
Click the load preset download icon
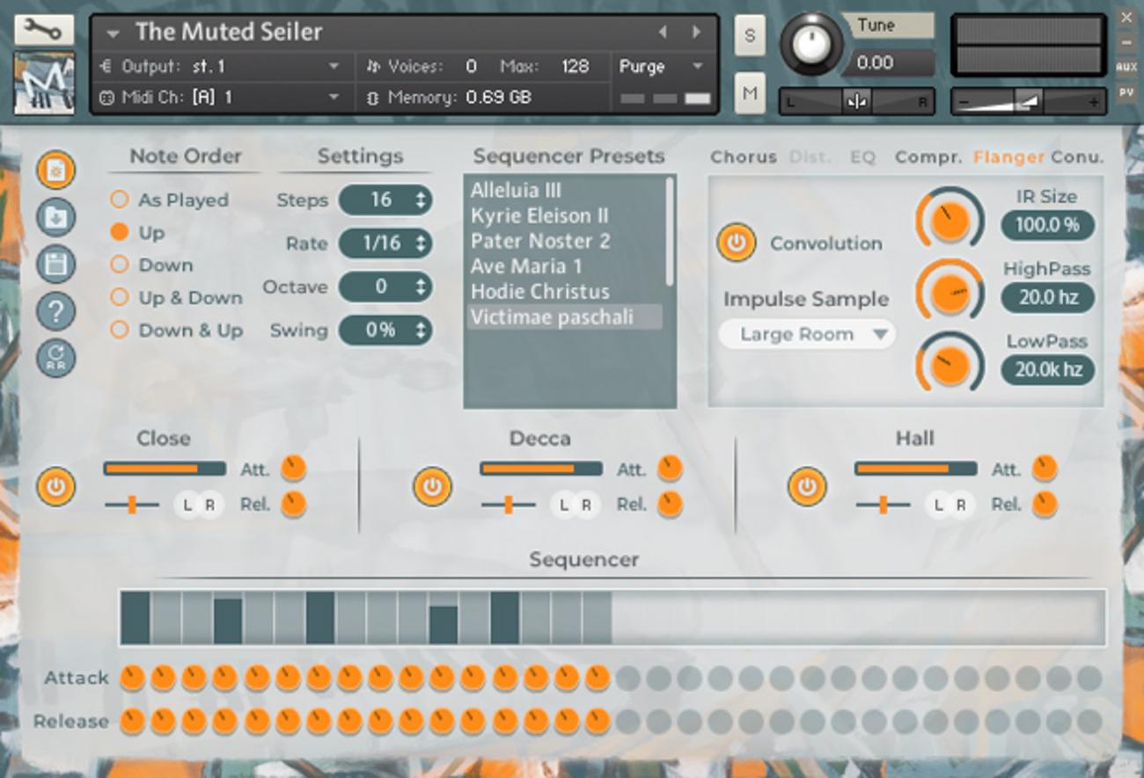(x=55, y=218)
